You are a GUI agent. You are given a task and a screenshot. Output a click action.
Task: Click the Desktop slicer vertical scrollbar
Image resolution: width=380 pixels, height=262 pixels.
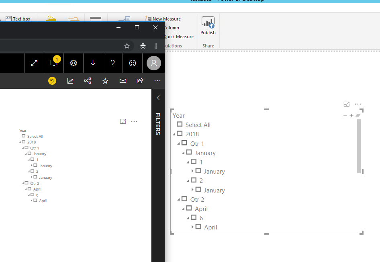pyautogui.click(x=359, y=146)
